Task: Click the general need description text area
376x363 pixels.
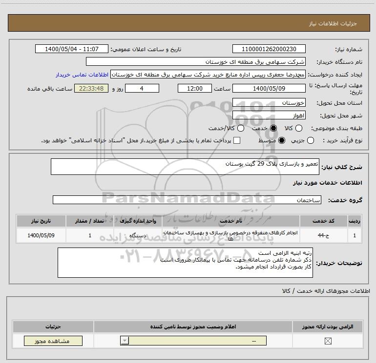Action: (x=185, y=167)
